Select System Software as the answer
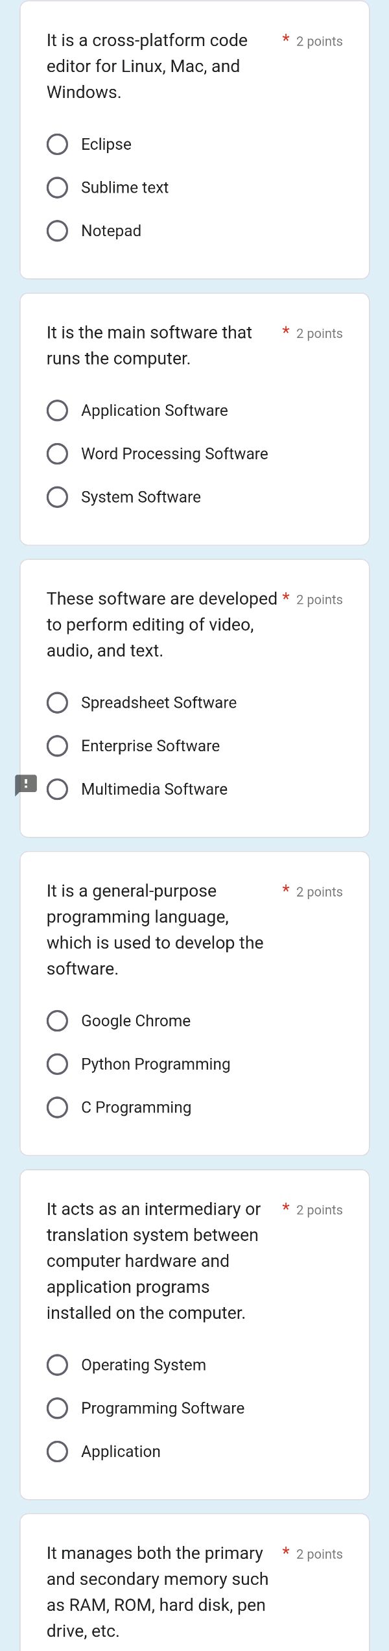The width and height of the screenshot is (389, 1651). (x=57, y=497)
